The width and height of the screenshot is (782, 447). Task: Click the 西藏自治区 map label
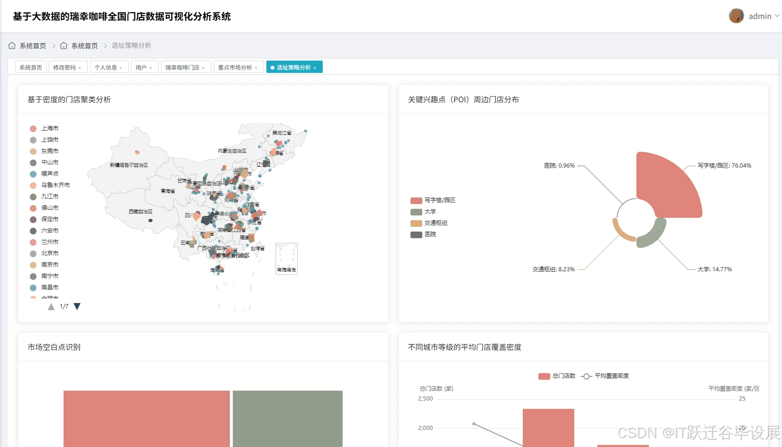141,212
